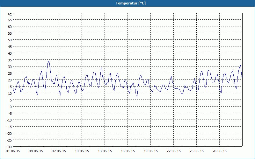Click the 65 value on temperature axis
The width and height of the screenshot is (255, 159).
point(10,20)
